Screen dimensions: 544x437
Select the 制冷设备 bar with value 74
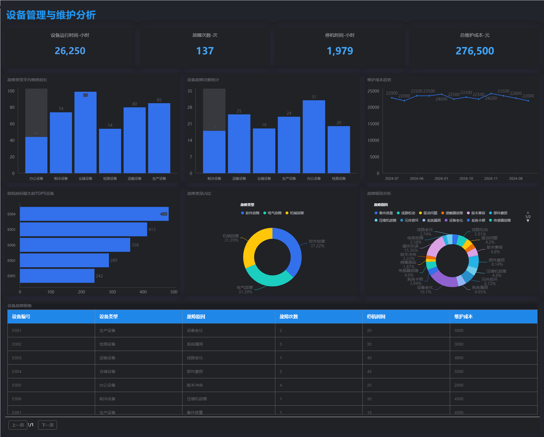(61, 143)
